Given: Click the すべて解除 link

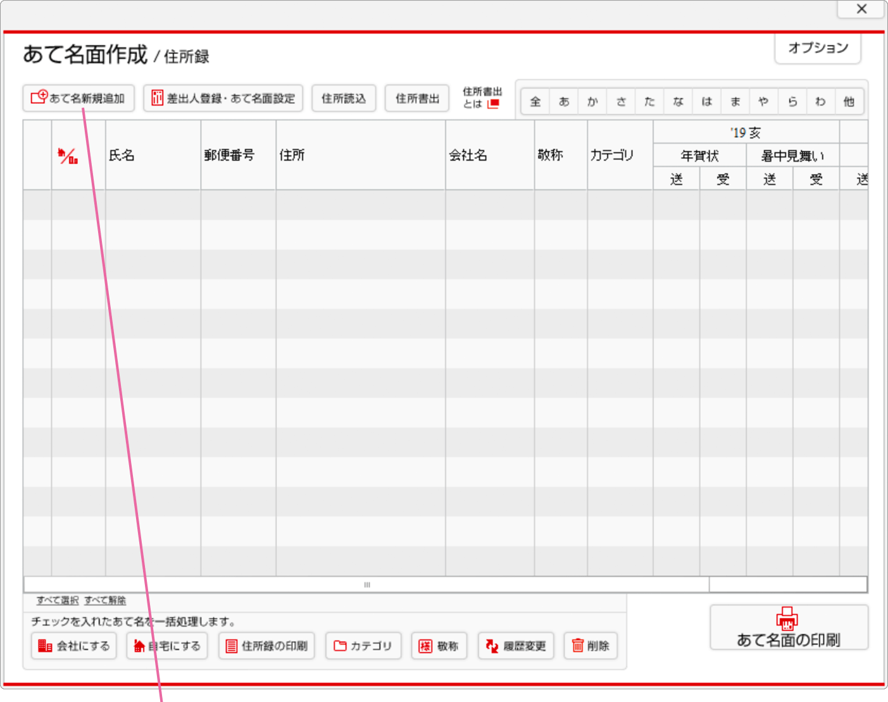Looking at the screenshot, I should (x=105, y=600).
